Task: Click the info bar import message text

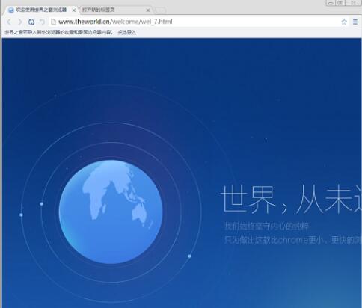Action: 59,32
